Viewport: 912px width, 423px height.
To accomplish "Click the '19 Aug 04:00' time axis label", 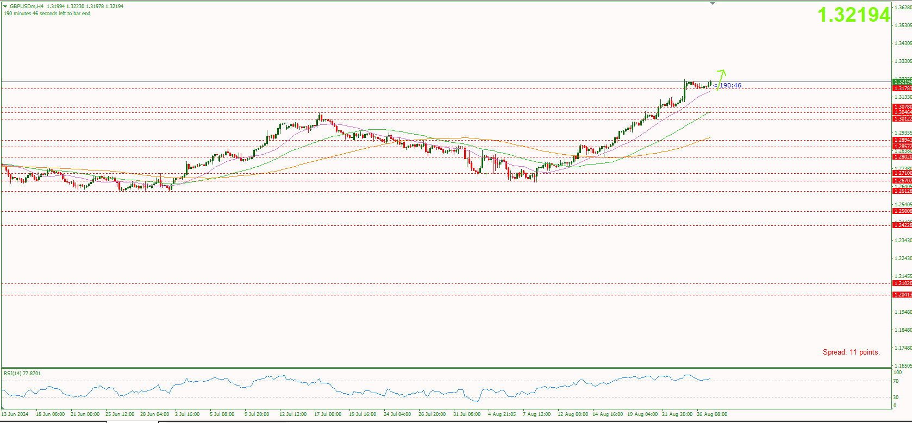I will [x=642, y=414].
